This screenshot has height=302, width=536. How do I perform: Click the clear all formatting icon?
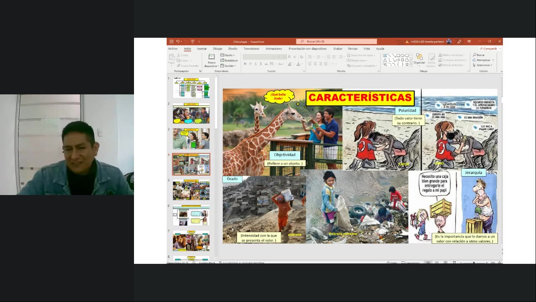click(x=301, y=57)
